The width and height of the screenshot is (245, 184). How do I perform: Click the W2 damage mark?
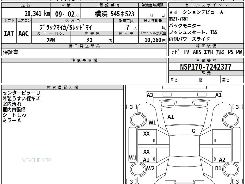point(151,168)
